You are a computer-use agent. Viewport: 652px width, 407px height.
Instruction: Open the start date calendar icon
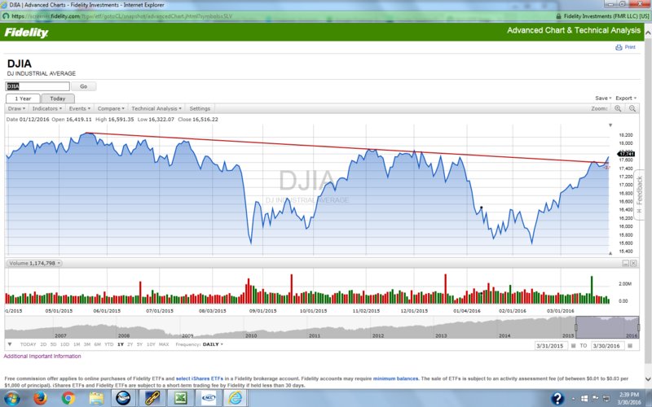(574, 345)
